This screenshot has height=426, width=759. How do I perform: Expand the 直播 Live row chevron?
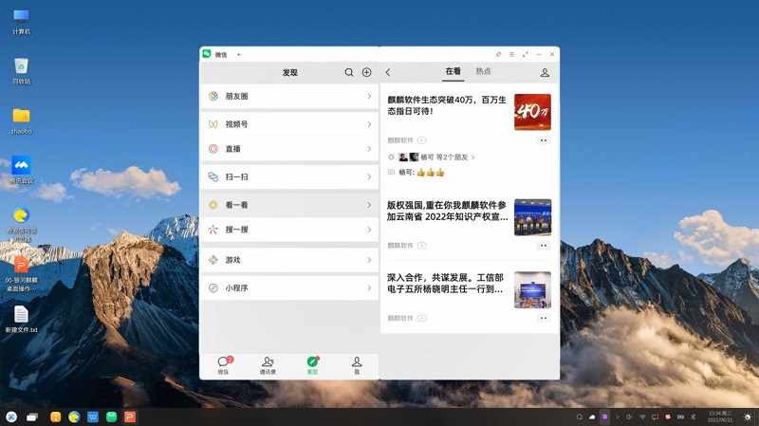tap(369, 149)
